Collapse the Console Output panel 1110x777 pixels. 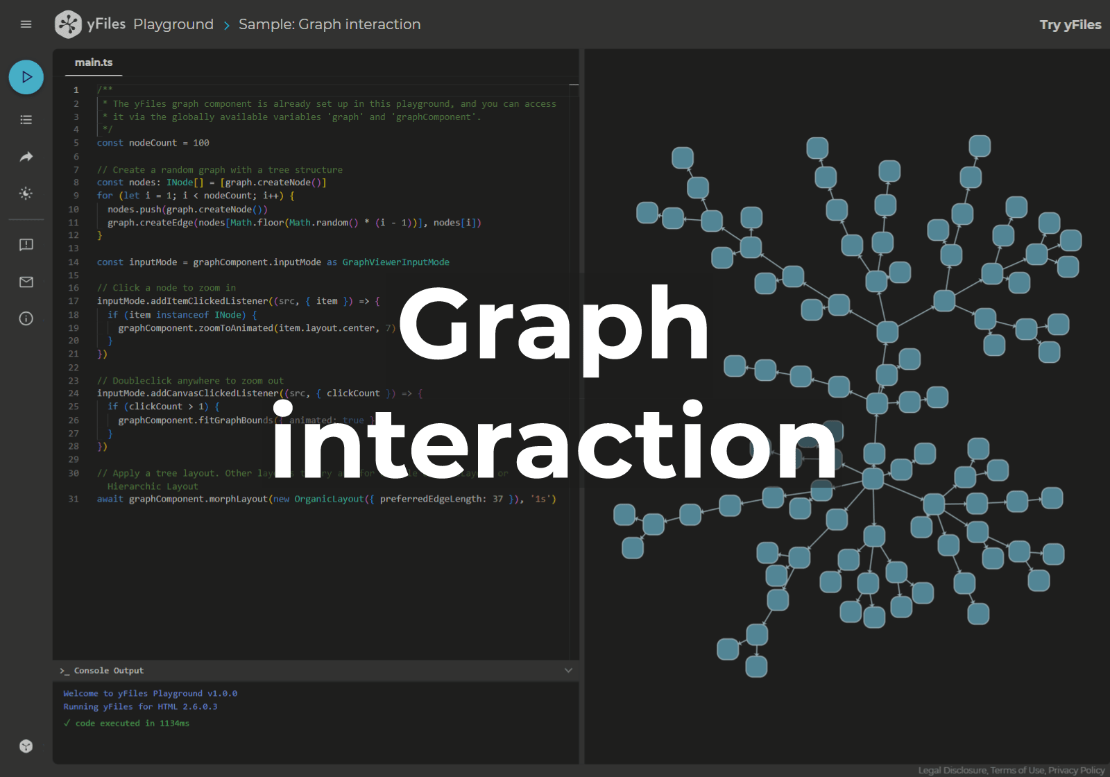click(x=568, y=670)
